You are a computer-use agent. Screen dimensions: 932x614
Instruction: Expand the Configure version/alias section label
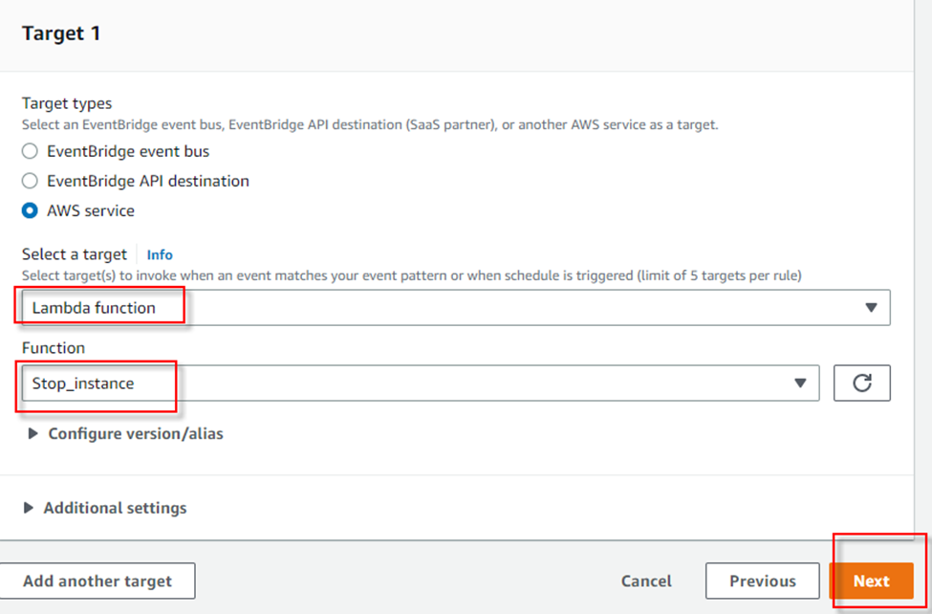pyautogui.click(x=136, y=434)
